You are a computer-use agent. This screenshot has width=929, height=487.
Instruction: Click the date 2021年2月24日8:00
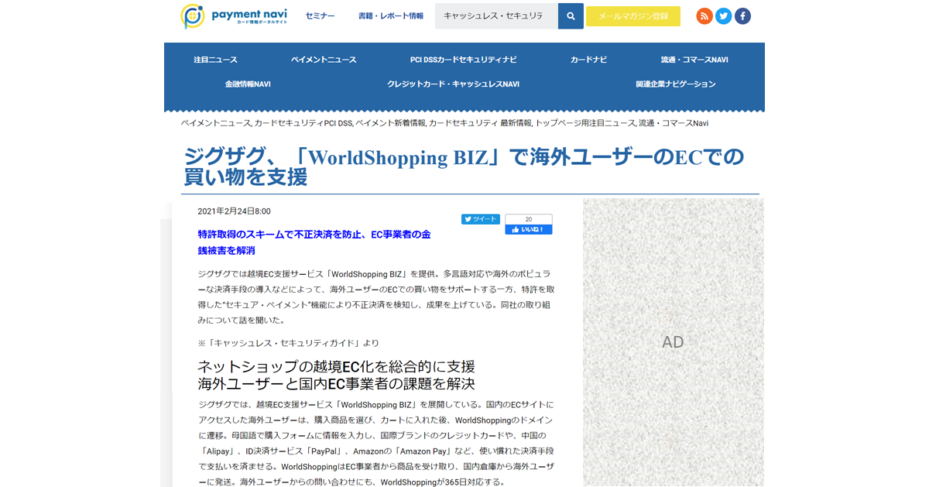tap(234, 211)
